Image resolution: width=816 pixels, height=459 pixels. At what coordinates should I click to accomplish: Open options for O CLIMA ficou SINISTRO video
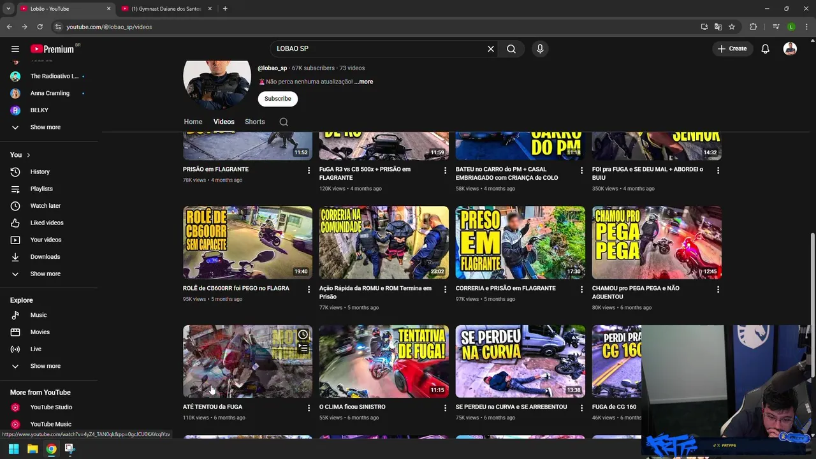(445, 408)
